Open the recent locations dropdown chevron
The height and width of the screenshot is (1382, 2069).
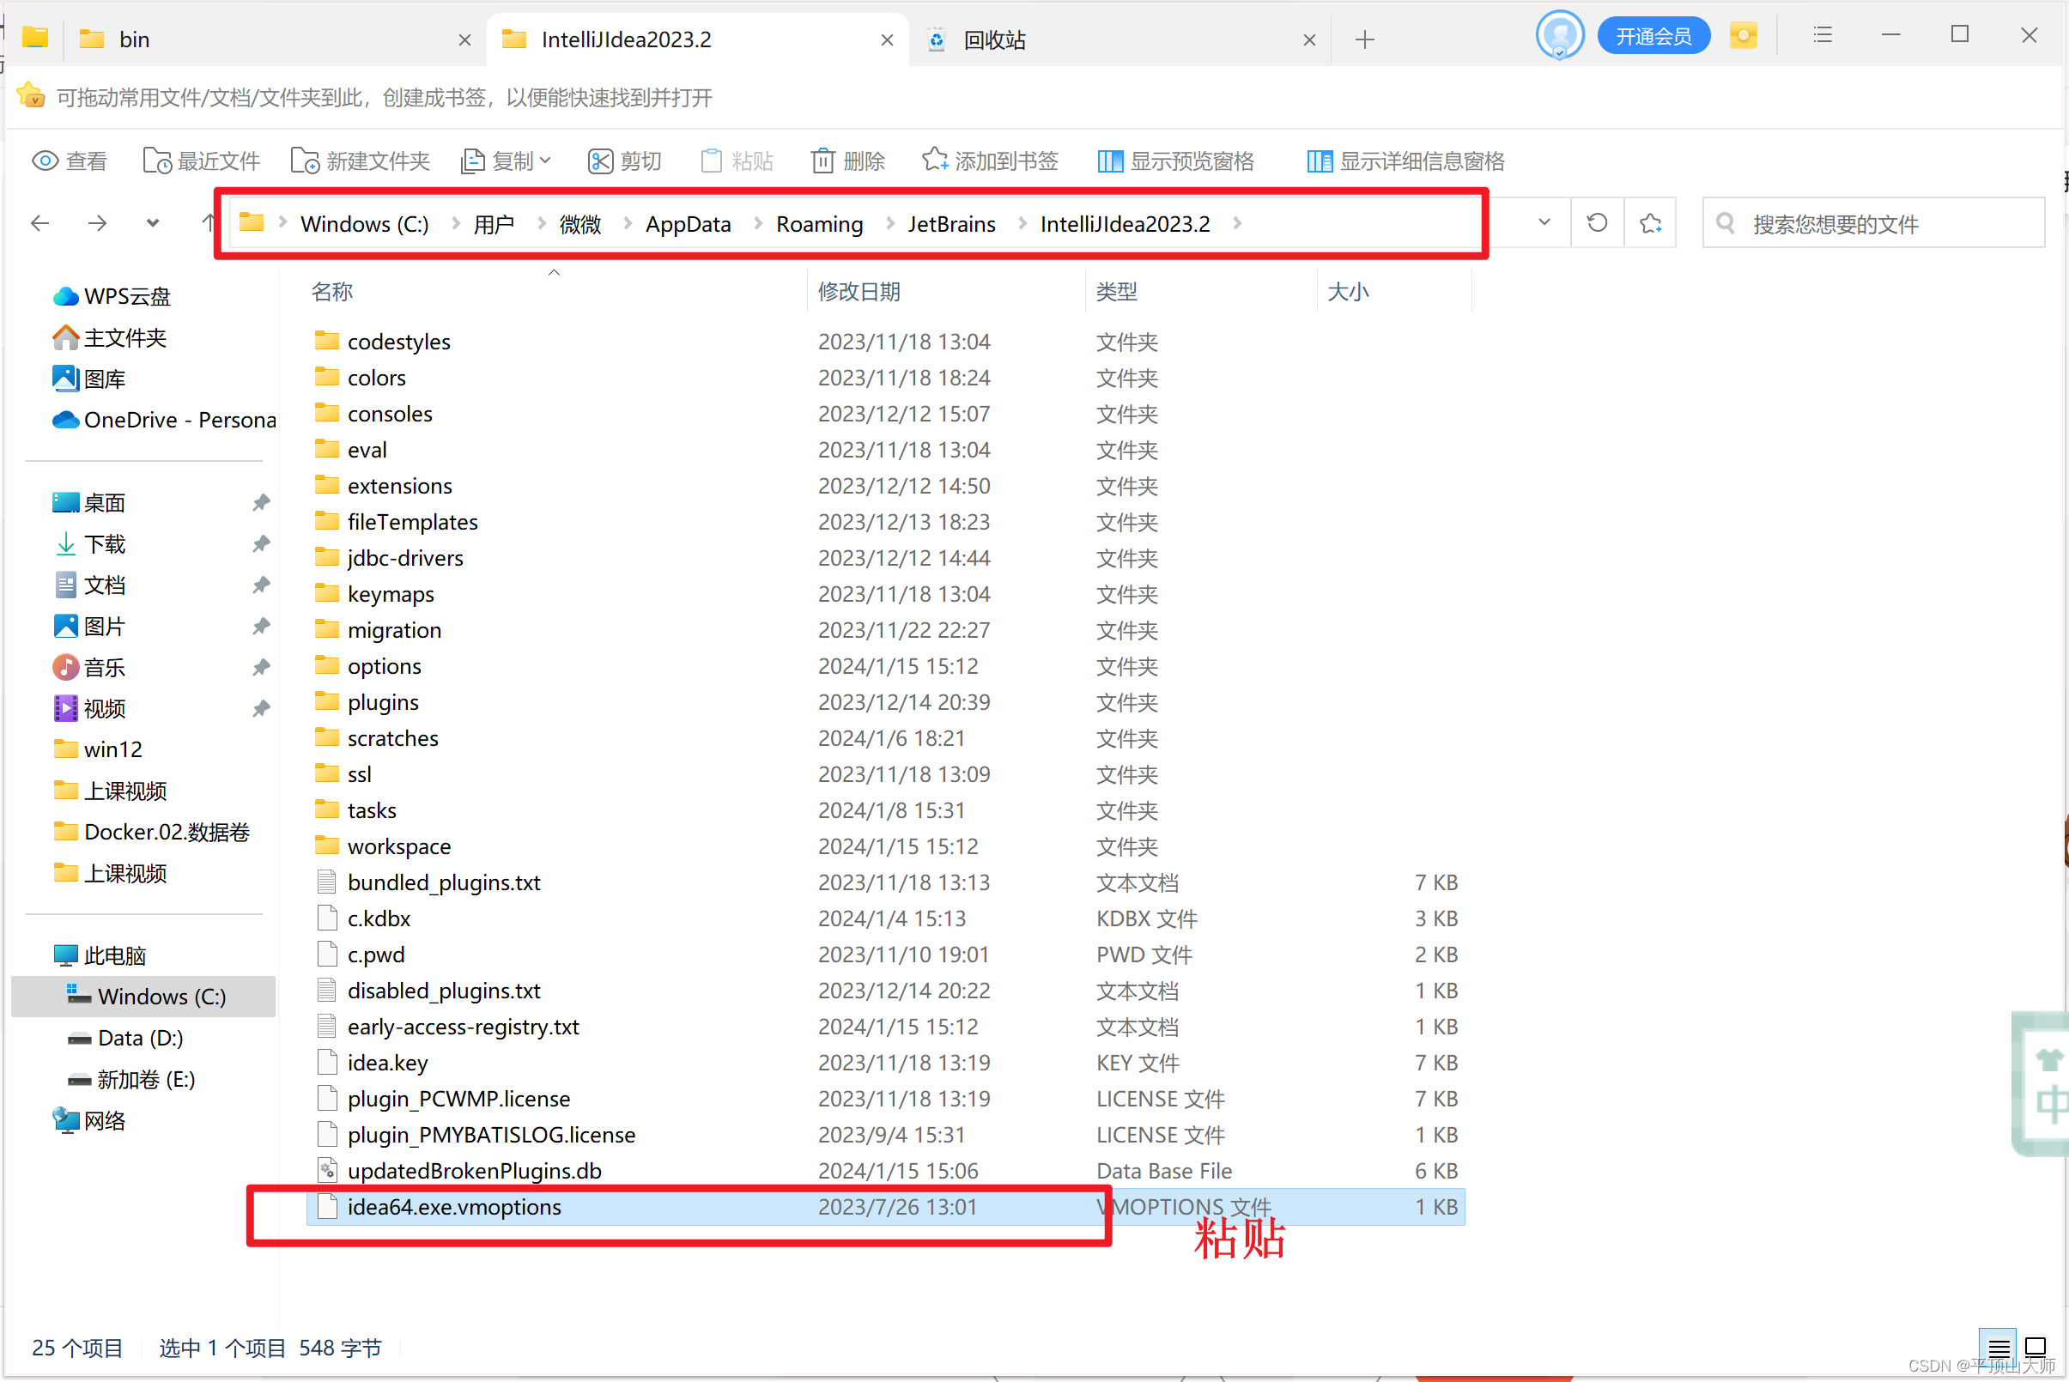(153, 223)
